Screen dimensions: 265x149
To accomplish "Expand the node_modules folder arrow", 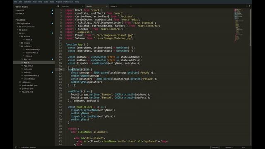I will pos(17,26).
